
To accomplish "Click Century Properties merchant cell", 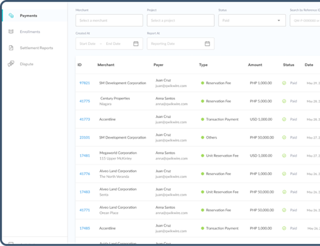I will point(115,98).
